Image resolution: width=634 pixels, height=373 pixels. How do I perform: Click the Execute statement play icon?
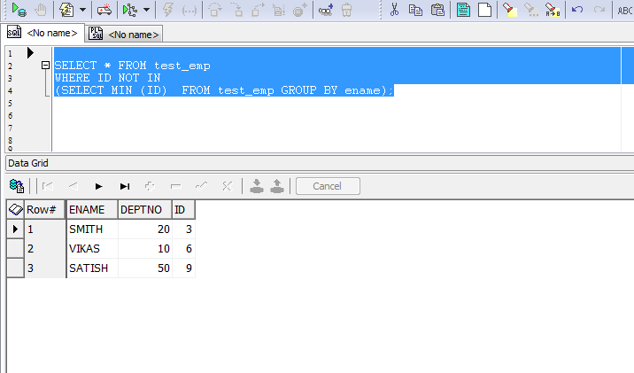19,10
